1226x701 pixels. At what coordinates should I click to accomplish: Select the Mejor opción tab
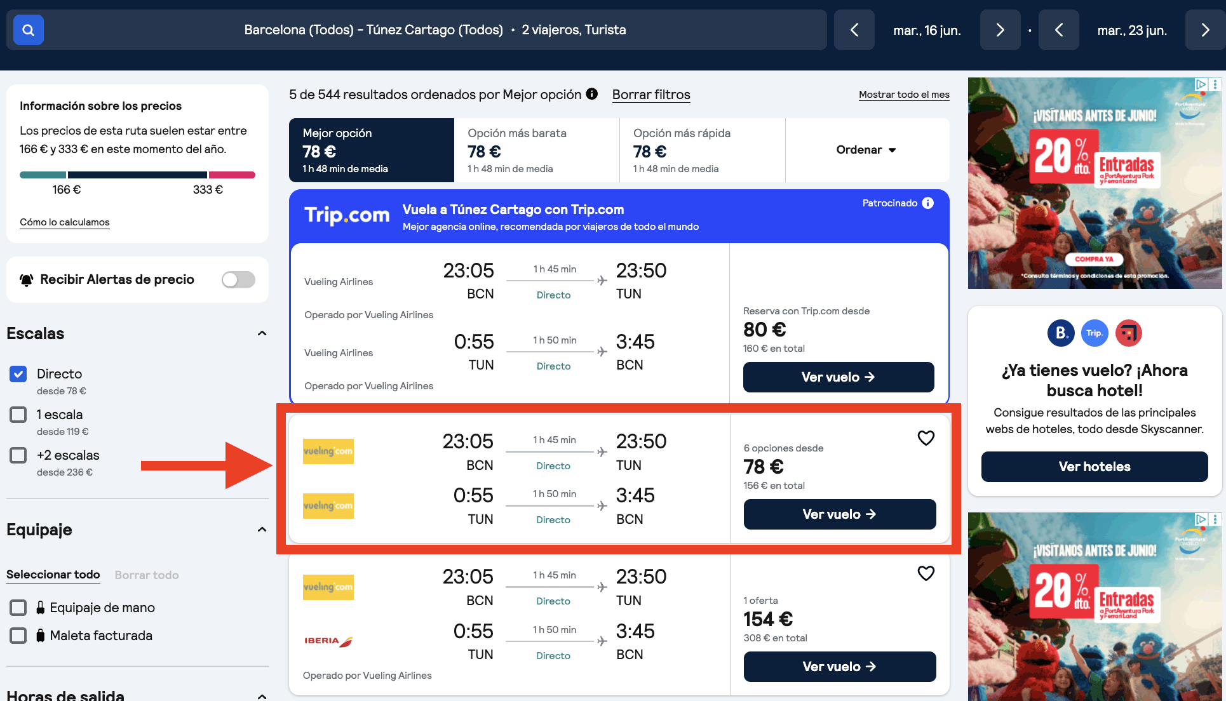(x=372, y=150)
